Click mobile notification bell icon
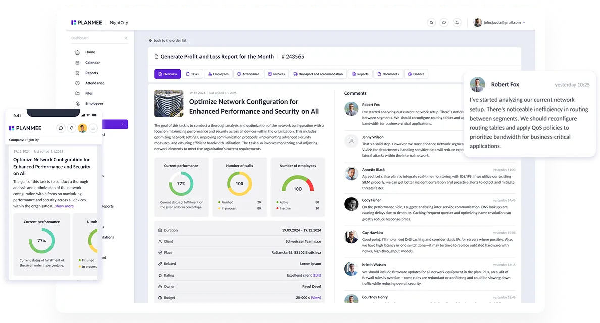 pyautogui.click(x=72, y=128)
